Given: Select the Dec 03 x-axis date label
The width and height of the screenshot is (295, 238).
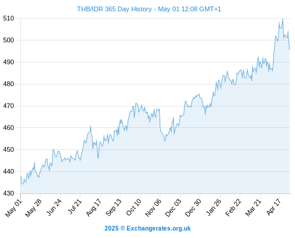Looking at the screenshot, I should point(173,207).
